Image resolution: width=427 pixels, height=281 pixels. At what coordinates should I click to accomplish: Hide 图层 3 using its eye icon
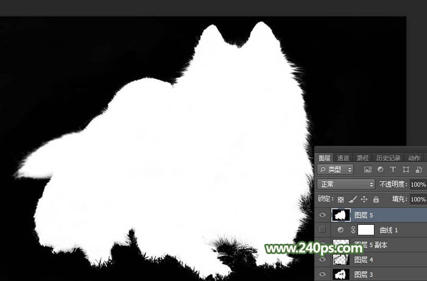pyautogui.click(x=323, y=274)
